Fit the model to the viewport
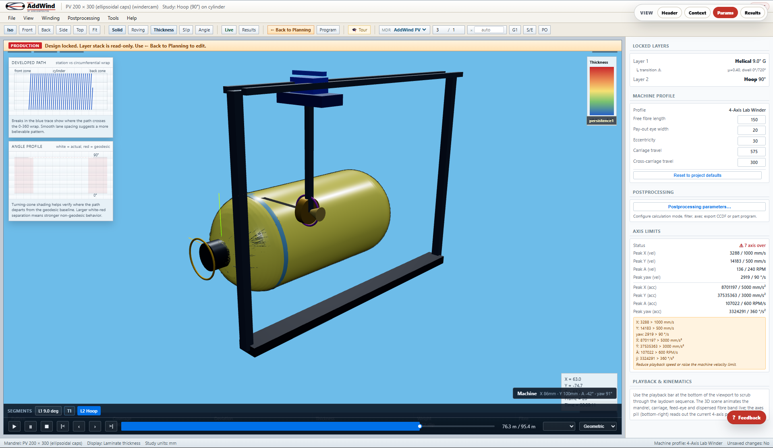 tap(95, 30)
